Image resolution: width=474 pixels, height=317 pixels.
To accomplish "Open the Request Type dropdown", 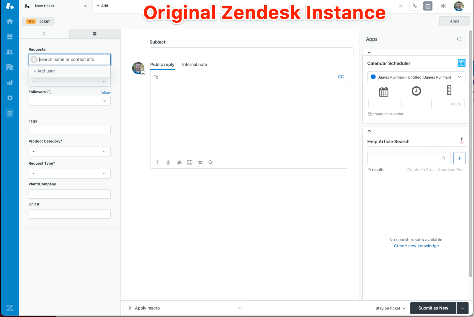I will coord(69,174).
